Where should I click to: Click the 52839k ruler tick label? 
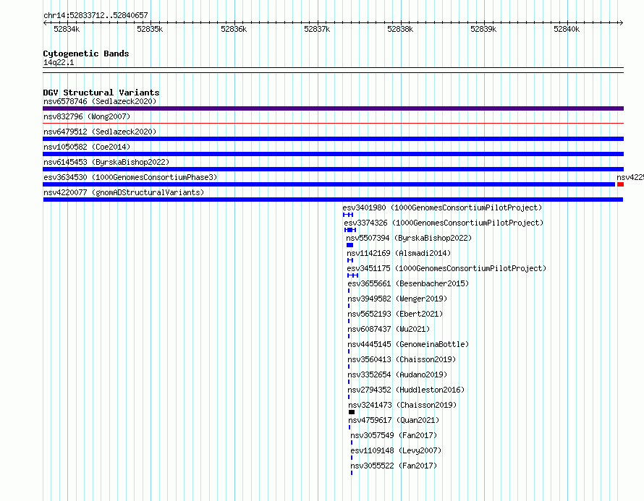483,29
